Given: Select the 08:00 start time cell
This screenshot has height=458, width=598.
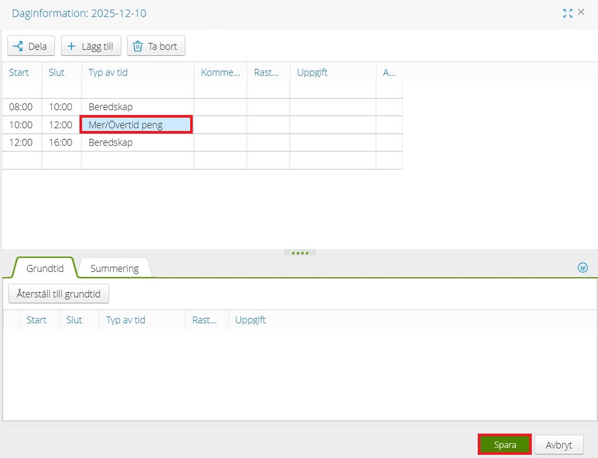Looking at the screenshot, I should click(x=21, y=107).
